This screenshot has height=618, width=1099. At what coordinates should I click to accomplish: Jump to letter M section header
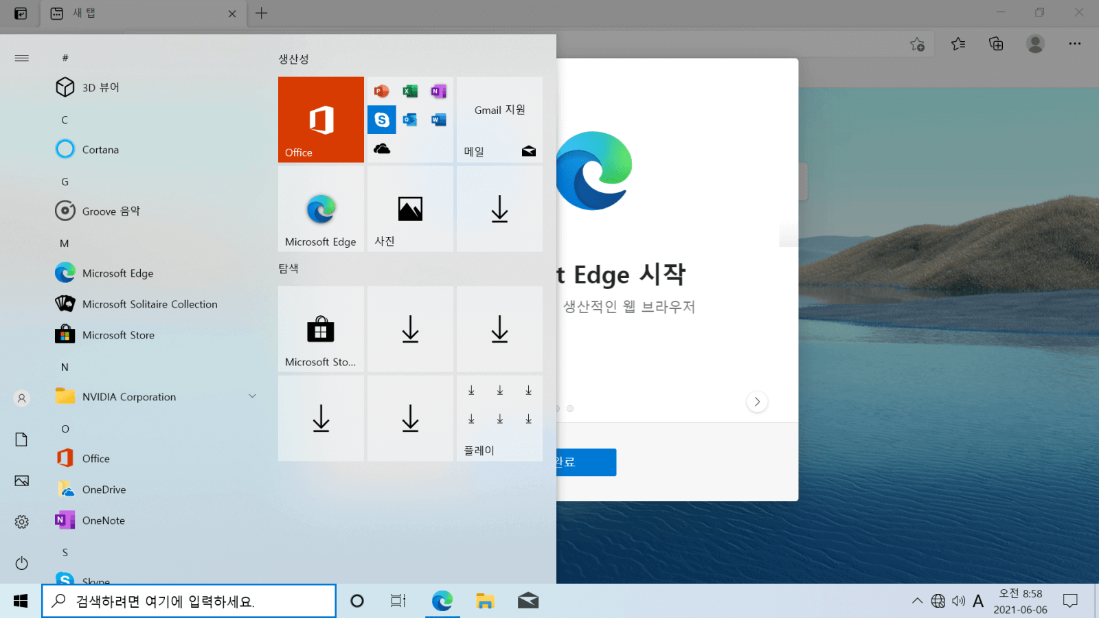[65, 243]
